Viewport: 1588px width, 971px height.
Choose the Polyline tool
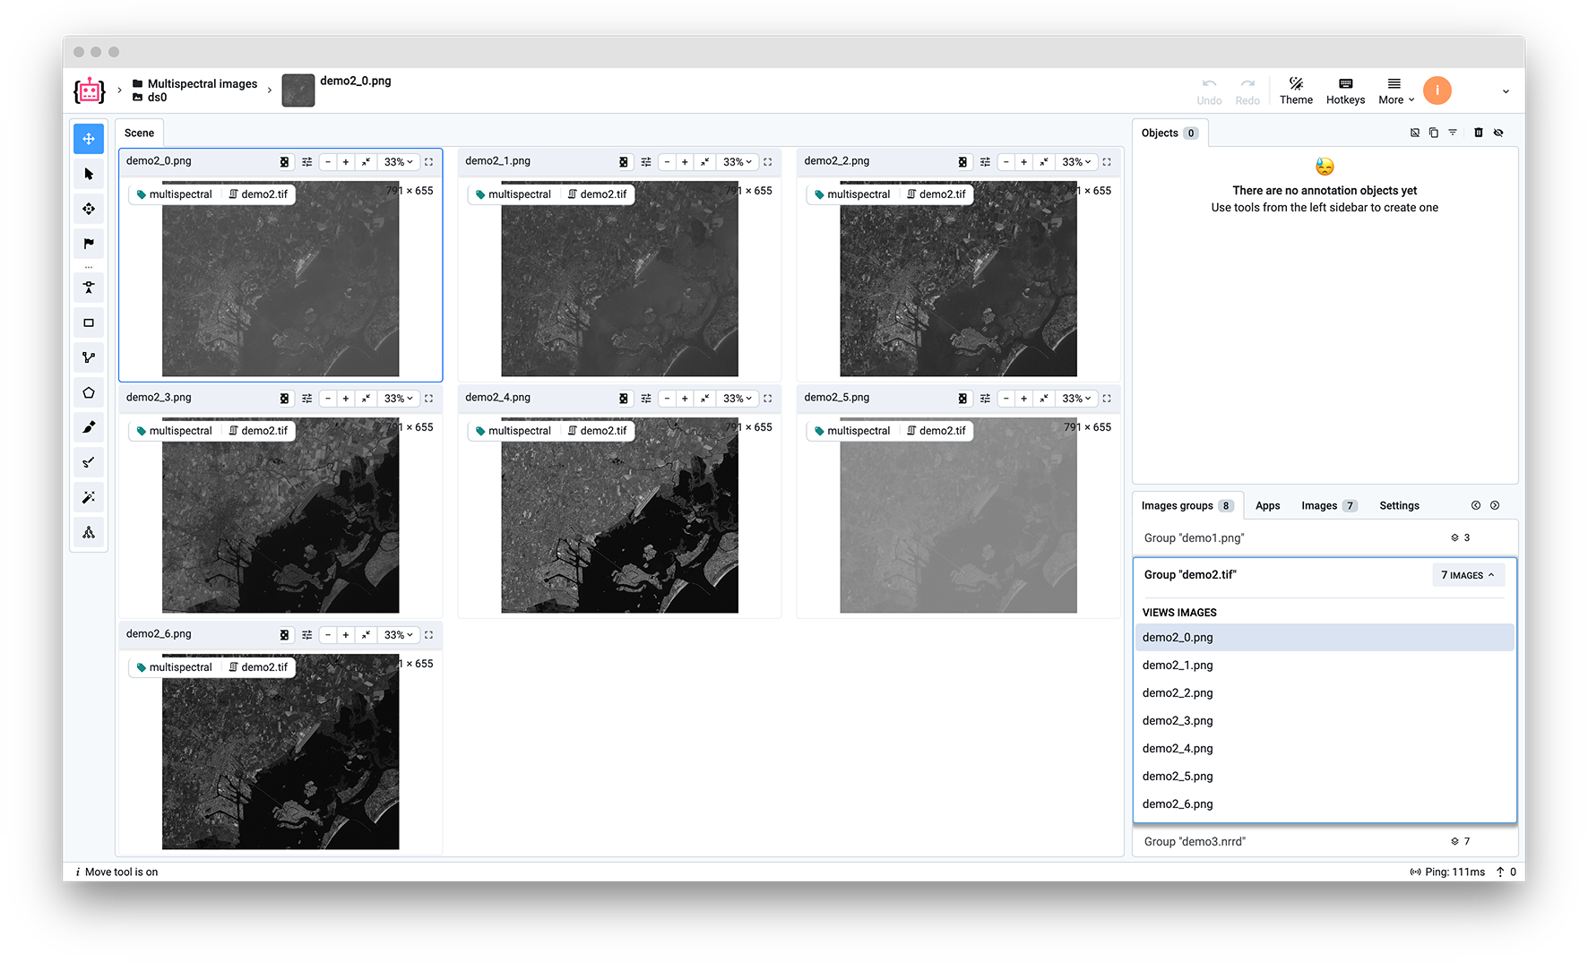pyautogui.click(x=89, y=358)
